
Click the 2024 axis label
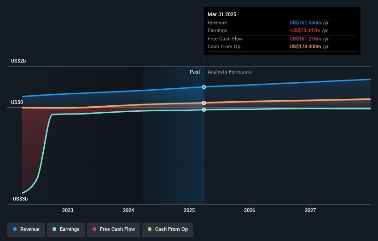(x=128, y=210)
